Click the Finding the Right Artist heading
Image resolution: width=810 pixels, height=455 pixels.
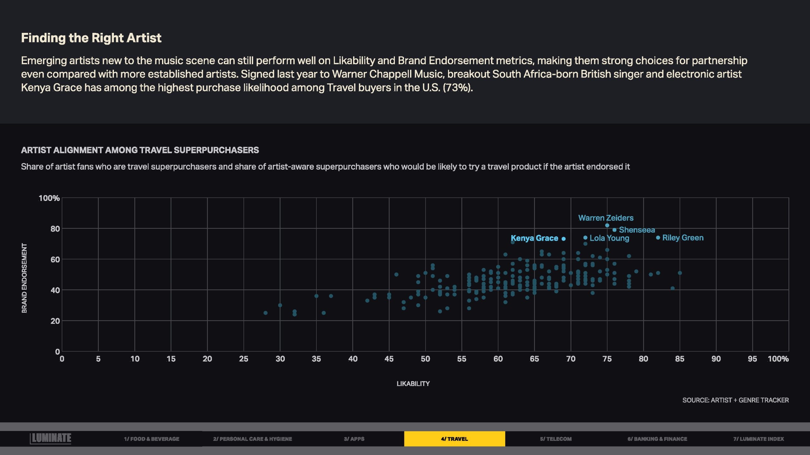(x=91, y=38)
